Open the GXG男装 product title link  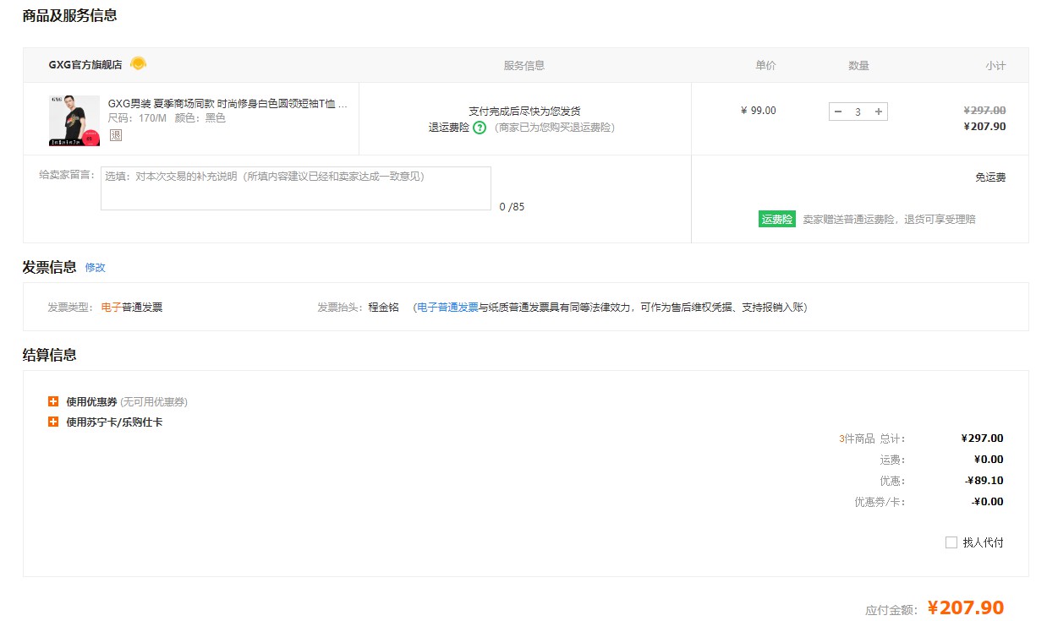pyautogui.click(x=227, y=104)
